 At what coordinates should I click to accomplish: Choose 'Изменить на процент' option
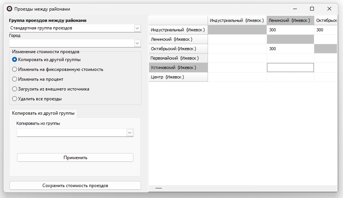pos(15,79)
